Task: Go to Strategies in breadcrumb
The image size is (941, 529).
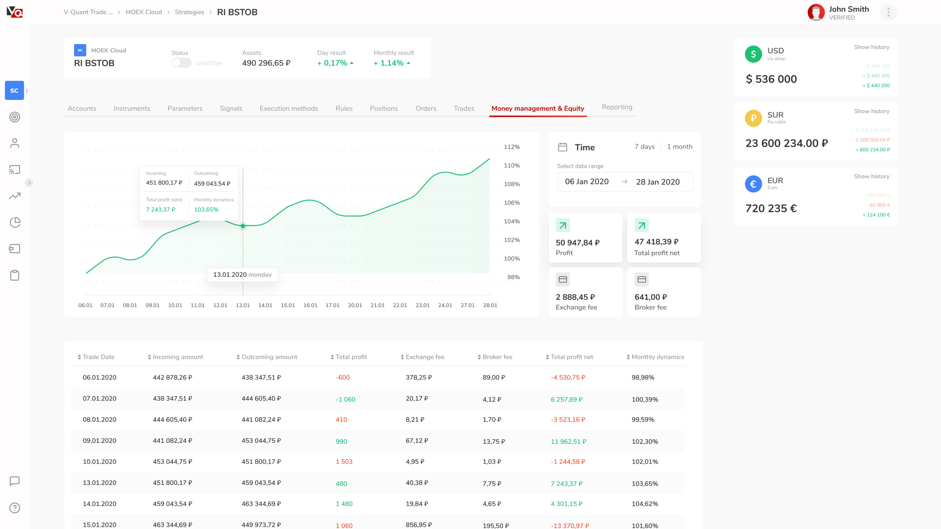Action: coord(189,12)
